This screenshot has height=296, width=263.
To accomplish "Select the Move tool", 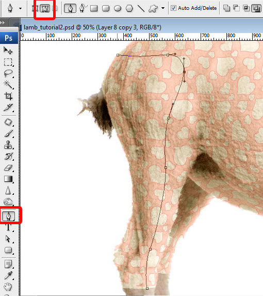I will pyautogui.click(x=8, y=51).
